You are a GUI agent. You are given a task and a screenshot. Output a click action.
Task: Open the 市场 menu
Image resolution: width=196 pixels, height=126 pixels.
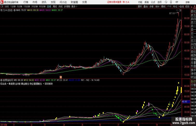tap(35, 2)
